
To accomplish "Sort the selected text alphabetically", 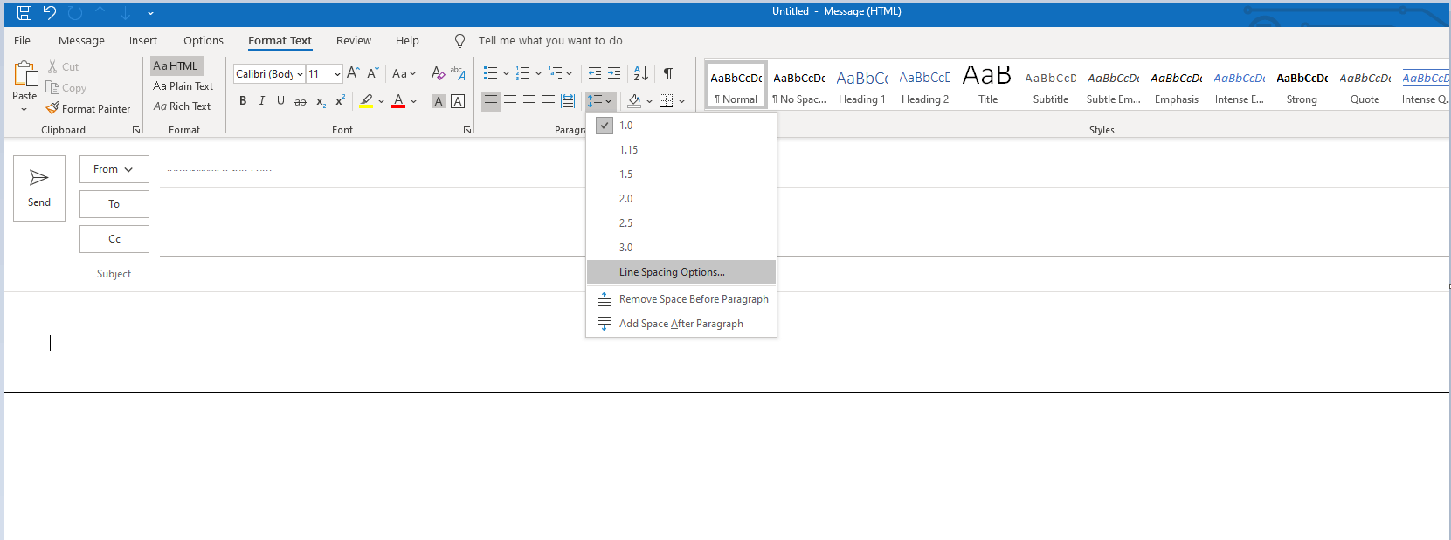I will [640, 73].
